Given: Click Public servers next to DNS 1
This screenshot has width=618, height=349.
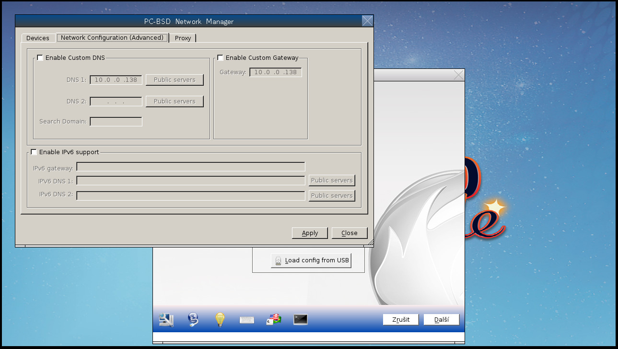Looking at the screenshot, I should click(x=175, y=79).
